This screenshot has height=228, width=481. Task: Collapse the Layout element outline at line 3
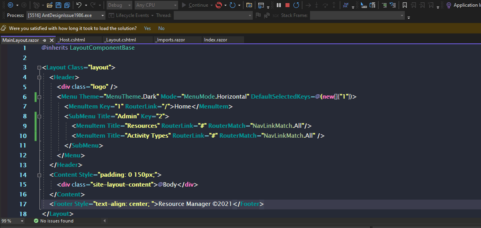(x=38, y=67)
